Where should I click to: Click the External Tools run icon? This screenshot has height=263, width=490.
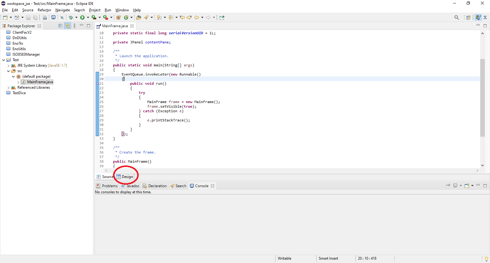point(106,17)
